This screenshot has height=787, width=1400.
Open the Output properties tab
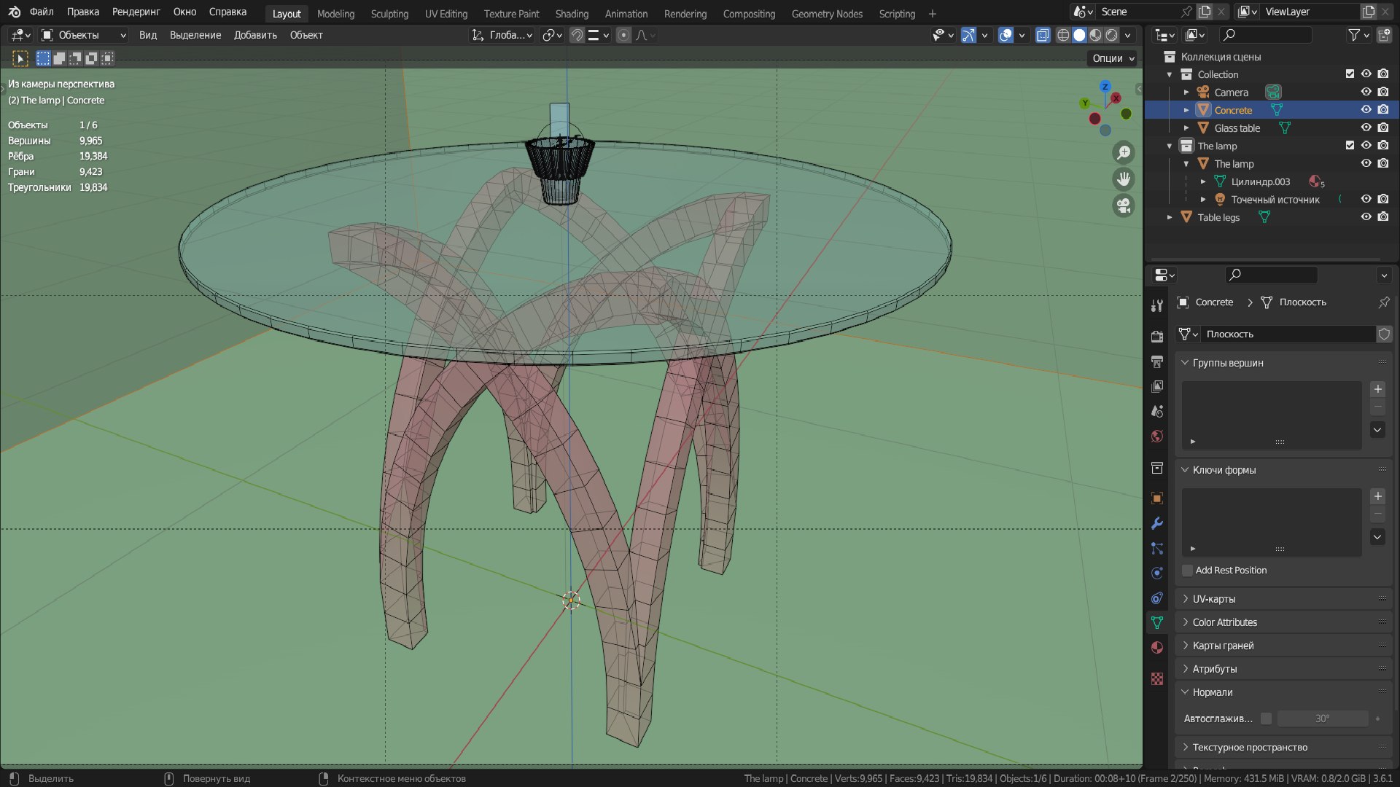point(1157,361)
